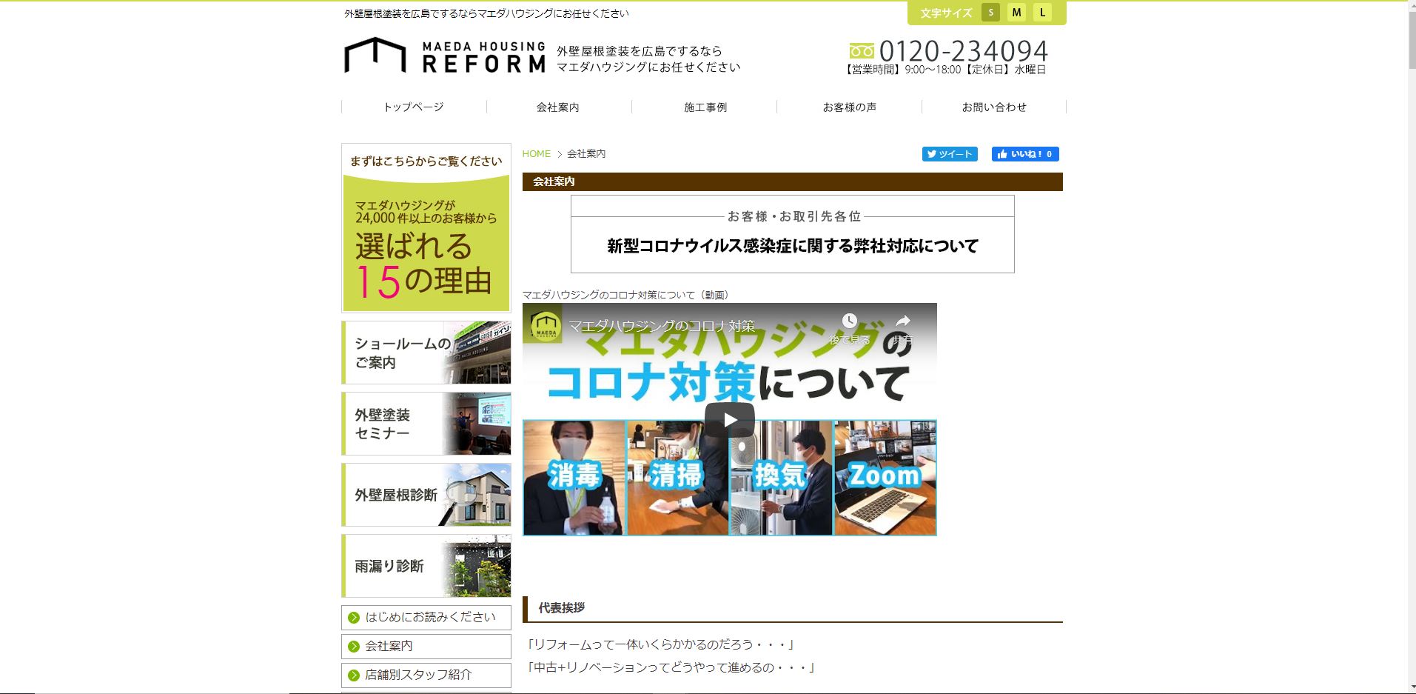Click the free-dial phone icon
Image resolution: width=1416 pixels, height=694 pixels.
(x=862, y=51)
